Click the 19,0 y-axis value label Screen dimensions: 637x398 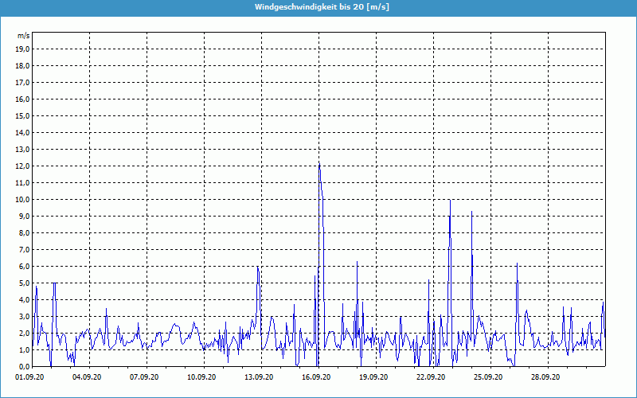(23, 49)
